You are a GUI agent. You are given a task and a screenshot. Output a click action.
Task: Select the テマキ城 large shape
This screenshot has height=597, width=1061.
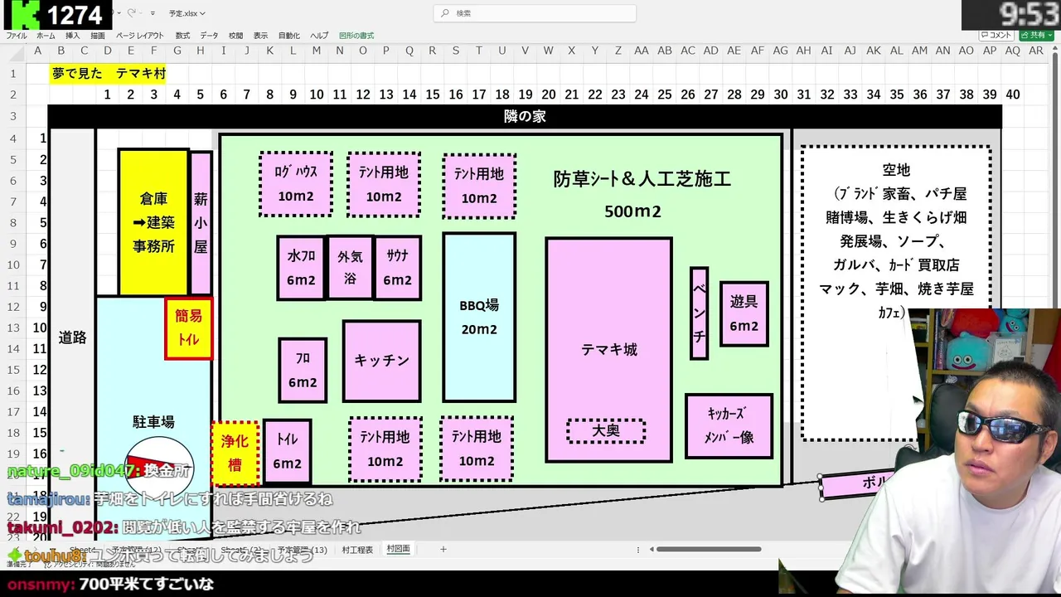[608, 350]
